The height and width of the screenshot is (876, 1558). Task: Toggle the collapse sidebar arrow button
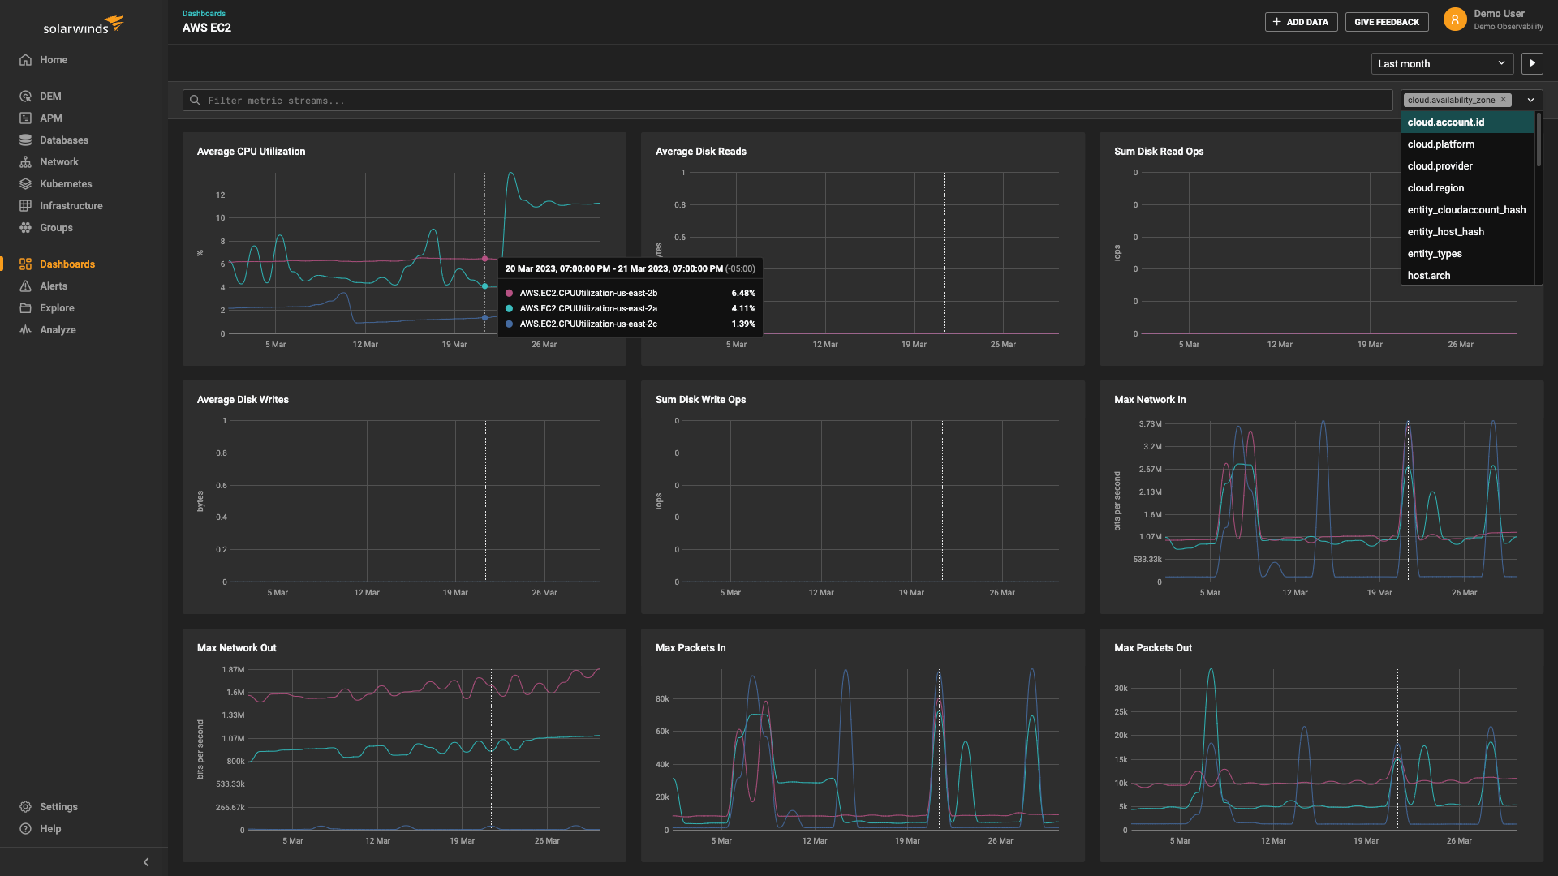tap(145, 861)
